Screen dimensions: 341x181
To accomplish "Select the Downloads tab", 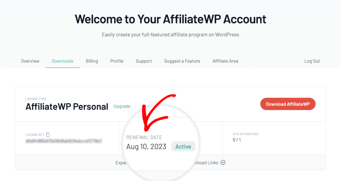I will click(x=62, y=61).
